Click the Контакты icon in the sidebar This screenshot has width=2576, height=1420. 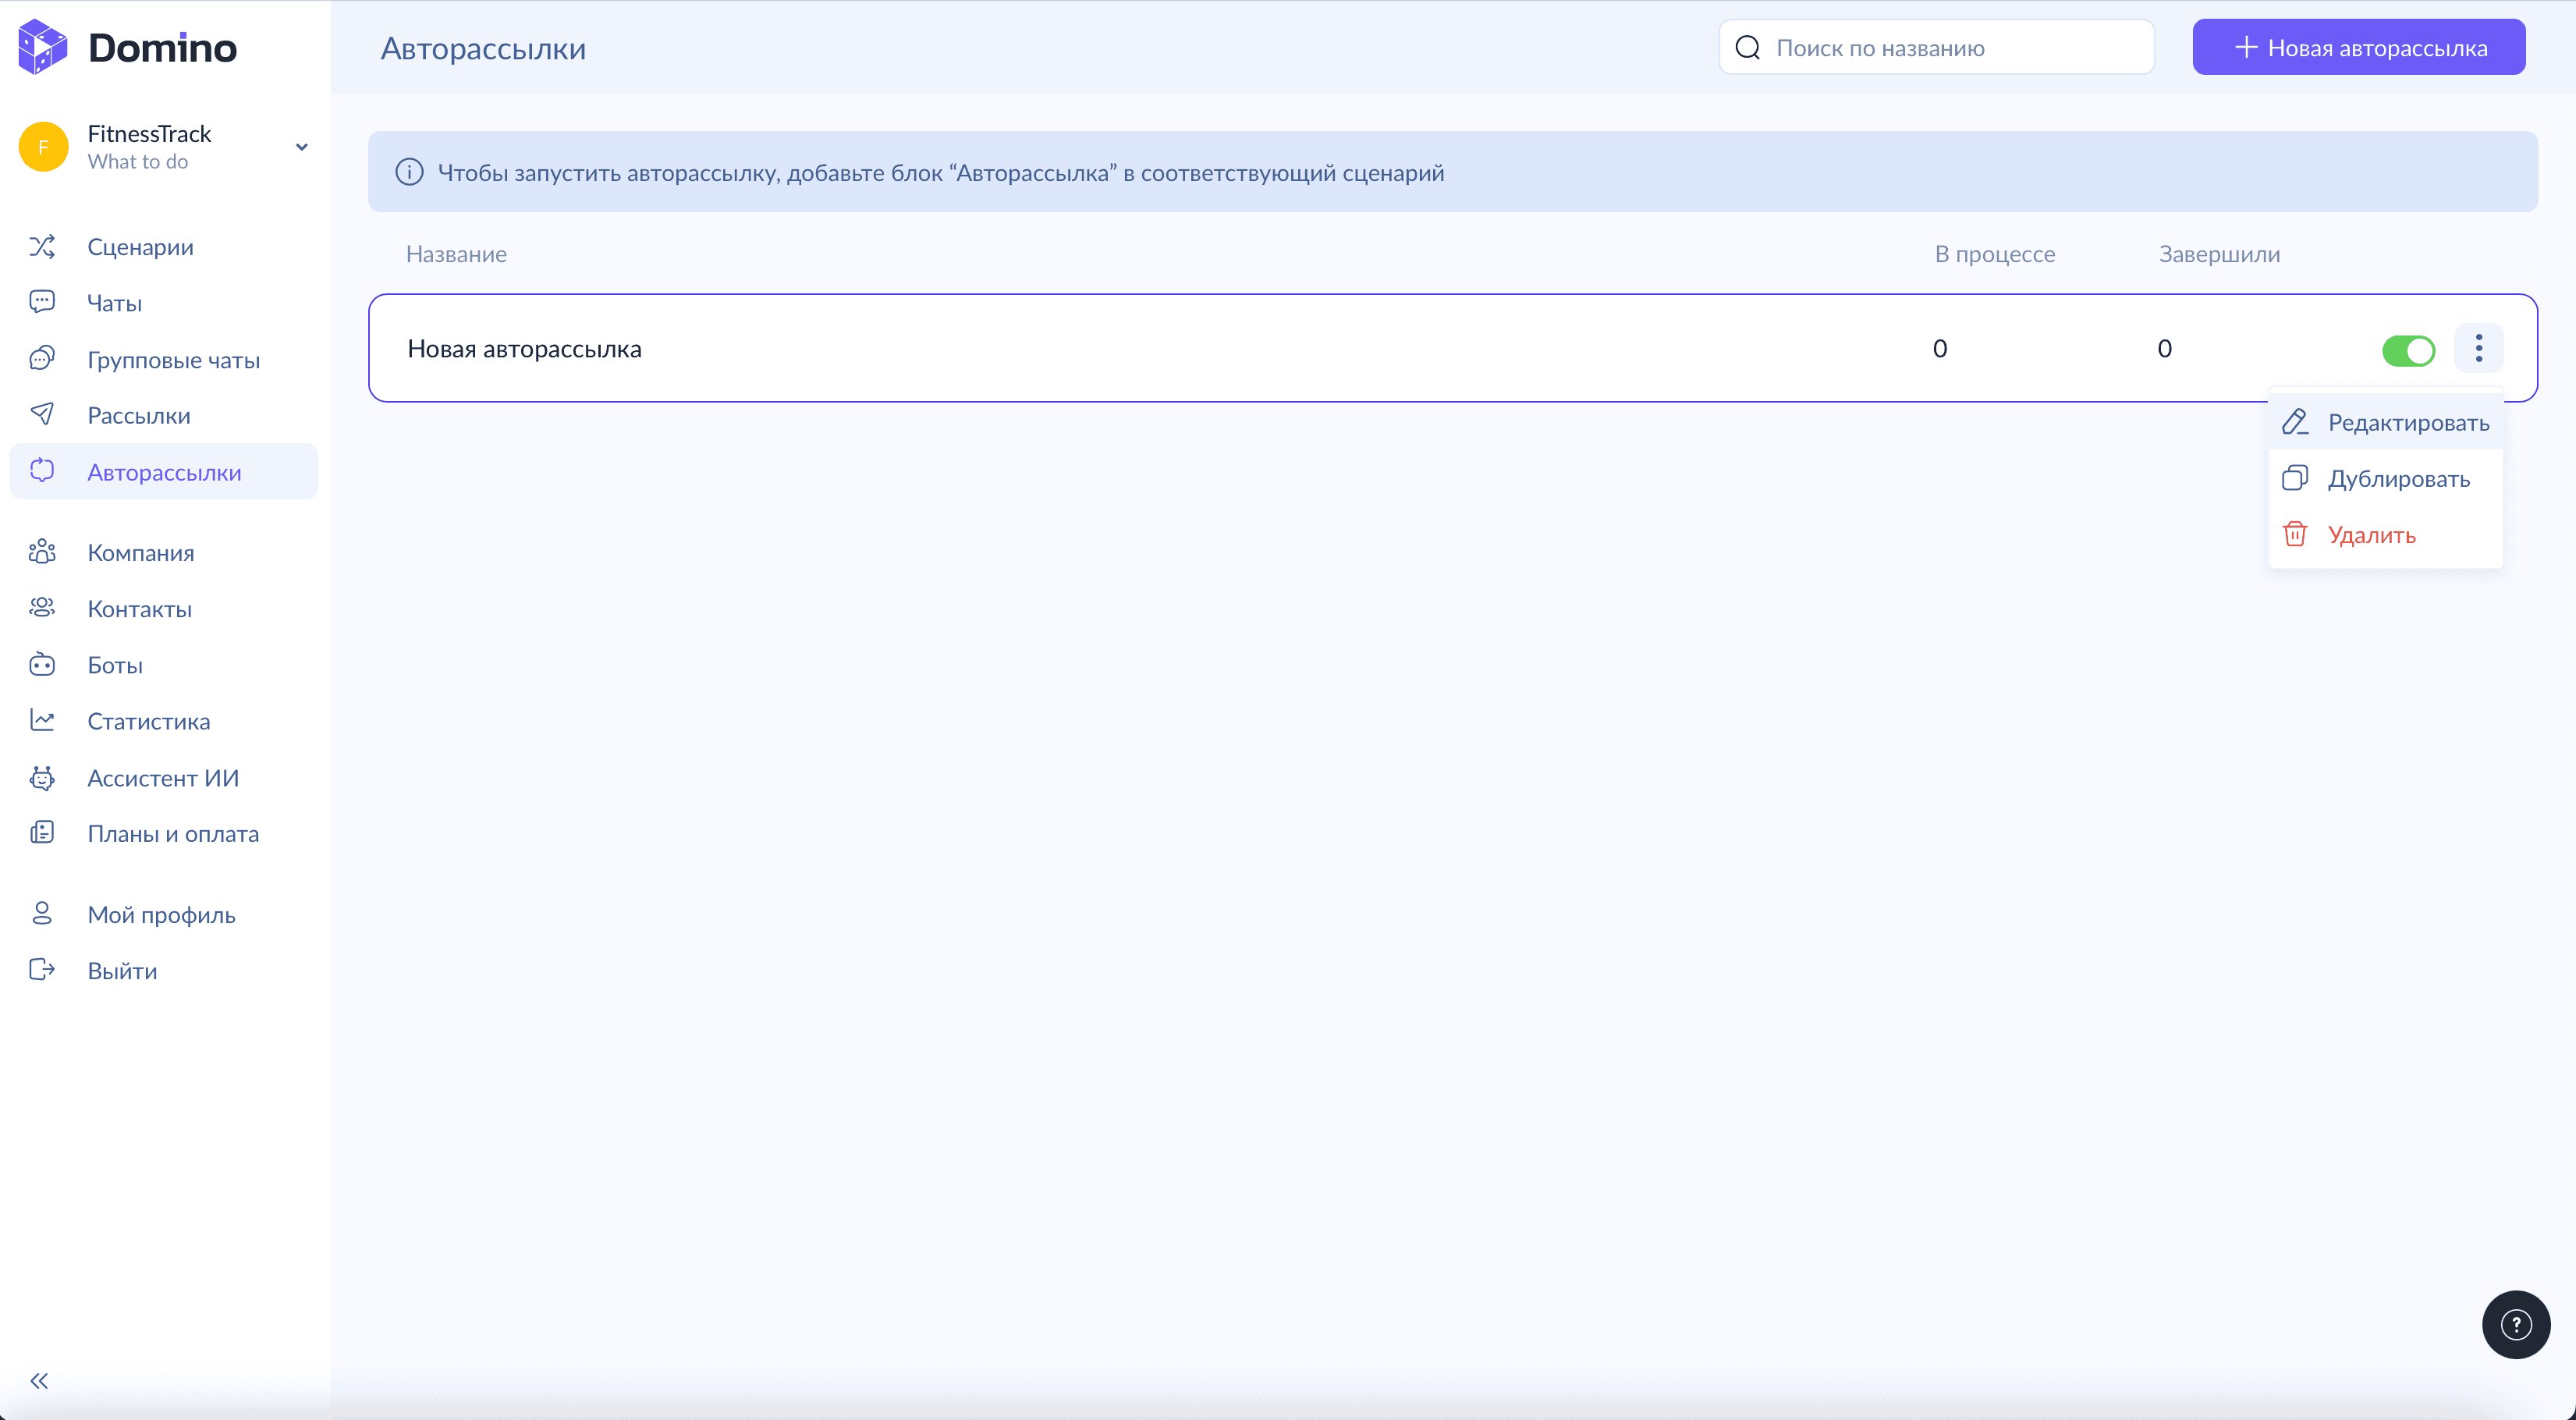[42, 608]
